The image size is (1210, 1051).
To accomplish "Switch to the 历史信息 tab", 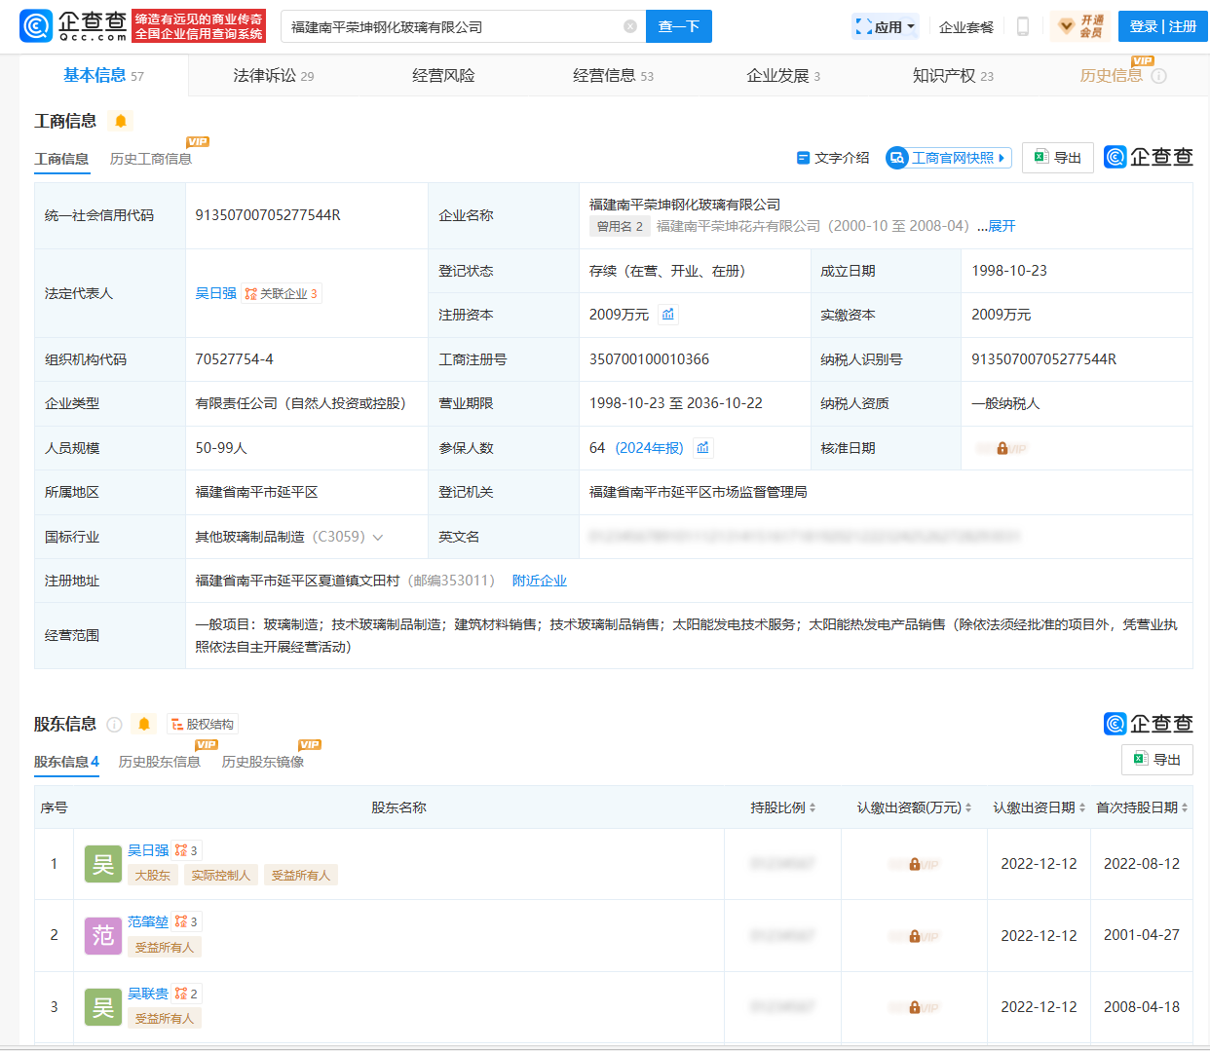I will pos(1111,75).
